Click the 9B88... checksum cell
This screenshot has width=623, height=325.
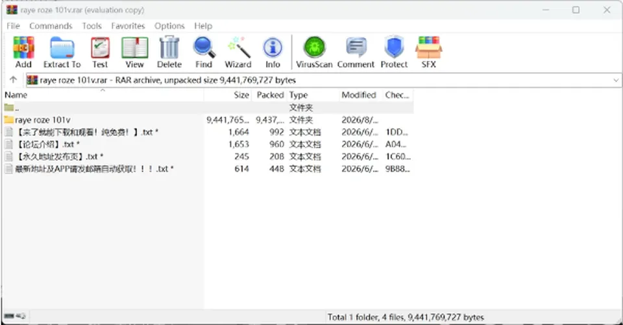pos(398,169)
